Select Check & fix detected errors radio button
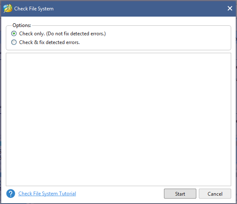The height and width of the screenshot is (204, 237). [14, 42]
